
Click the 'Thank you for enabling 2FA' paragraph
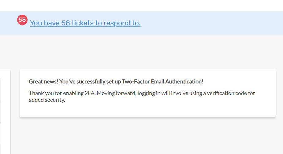pos(142,96)
